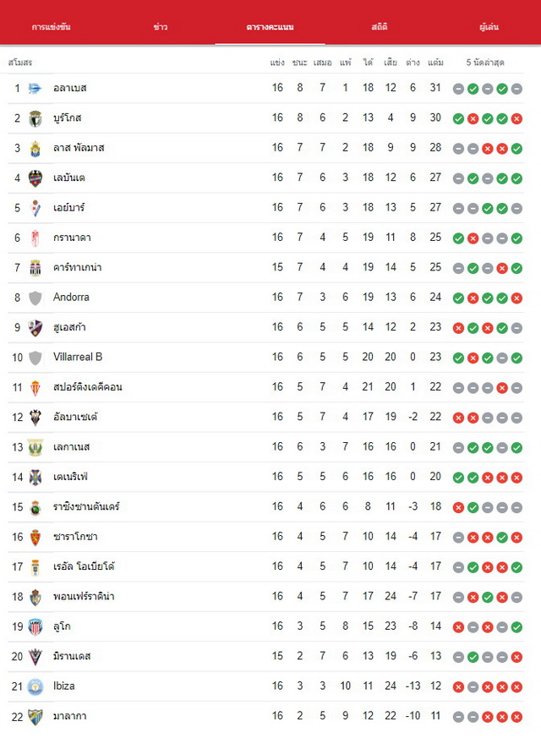Click the Ibiza round blue crest
541x738 pixels.
(x=36, y=686)
